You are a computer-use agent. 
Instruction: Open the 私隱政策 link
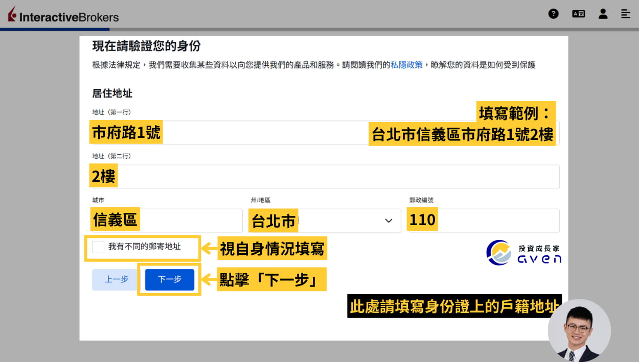pyautogui.click(x=407, y=65)
